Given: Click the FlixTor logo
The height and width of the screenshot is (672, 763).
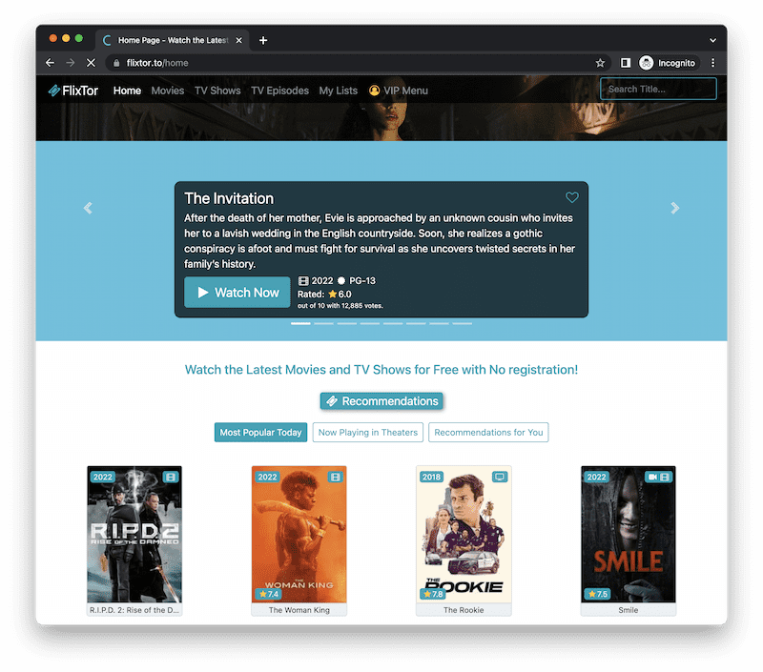Looking at the screenshot, I should point(73,91).
